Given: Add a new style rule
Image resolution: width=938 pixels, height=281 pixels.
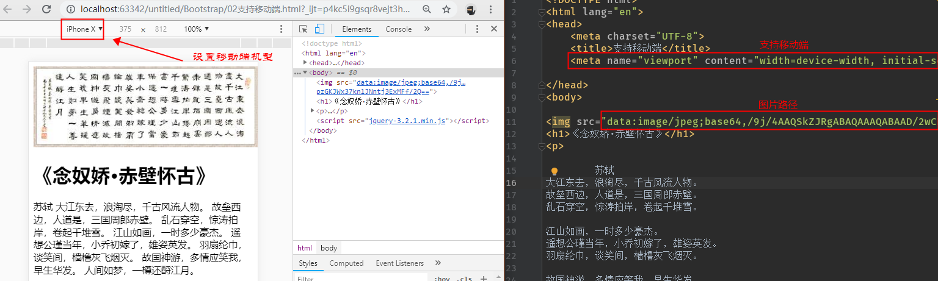Looking at the screenshot, I should (484, 279).
